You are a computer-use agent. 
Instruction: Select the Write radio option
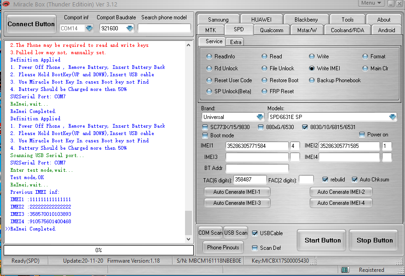point(312,56)
